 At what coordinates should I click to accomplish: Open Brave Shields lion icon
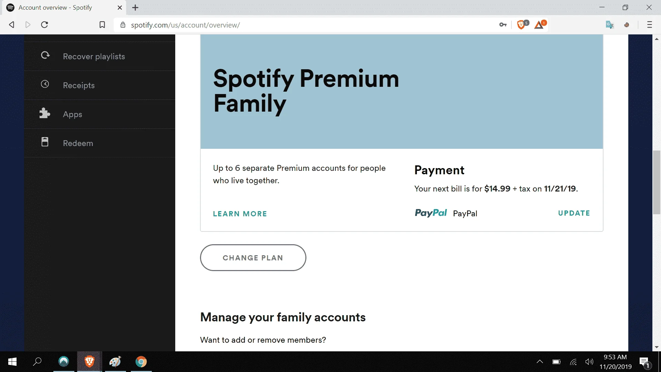pos(522,24)
